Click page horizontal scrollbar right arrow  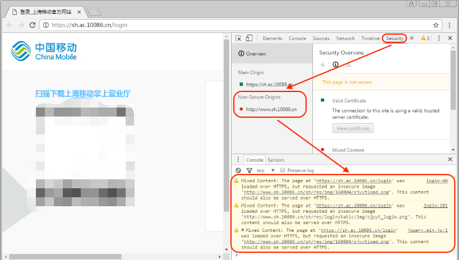coord(220,256)
